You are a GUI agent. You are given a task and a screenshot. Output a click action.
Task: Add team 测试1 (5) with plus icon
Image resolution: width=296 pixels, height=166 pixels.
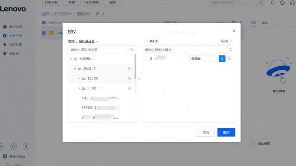130,68
